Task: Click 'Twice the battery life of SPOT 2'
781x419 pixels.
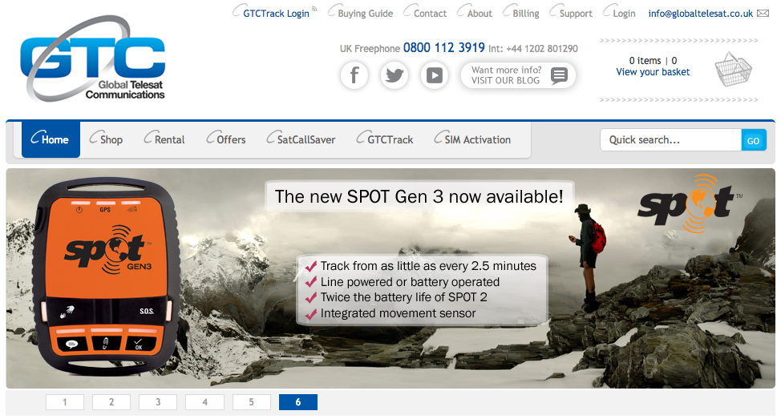Action: coord(404,297)
